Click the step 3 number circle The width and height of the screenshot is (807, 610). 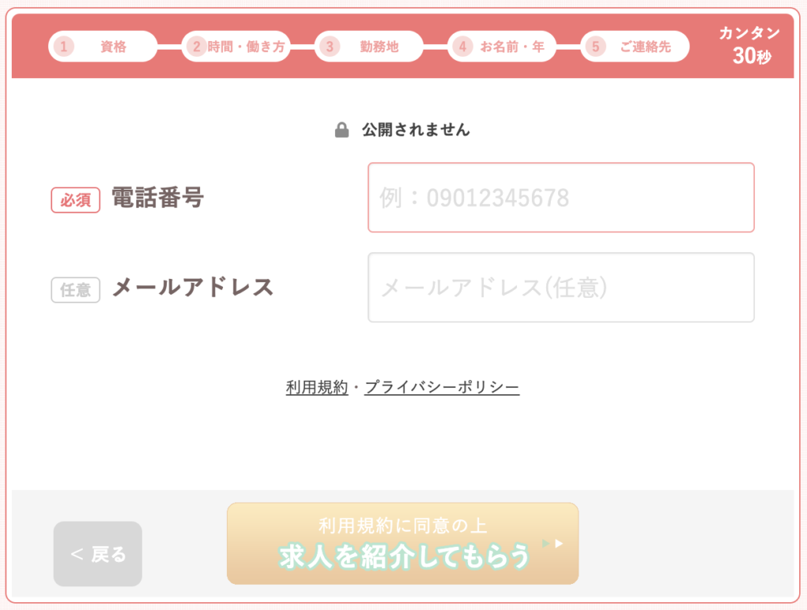coord(330,46)
